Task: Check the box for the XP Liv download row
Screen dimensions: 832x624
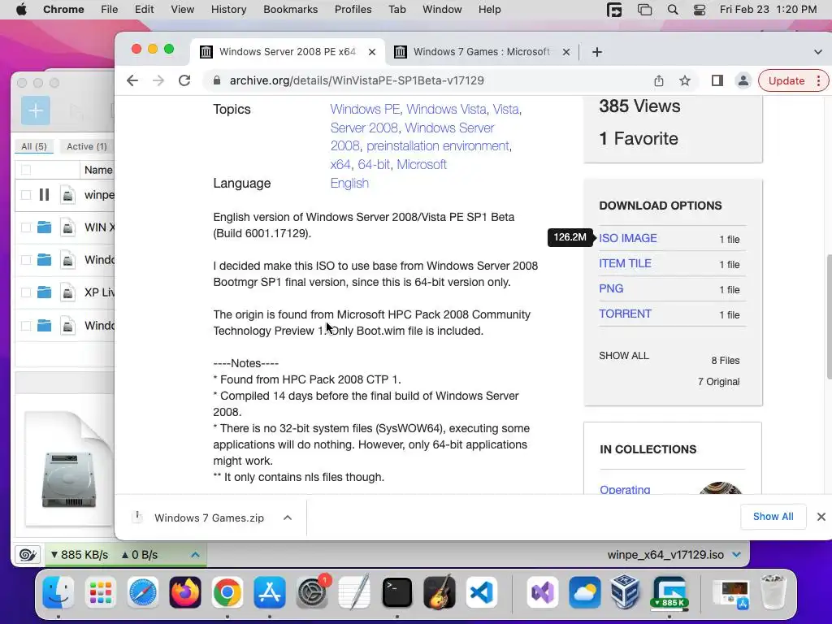Action: click(25, 292)
